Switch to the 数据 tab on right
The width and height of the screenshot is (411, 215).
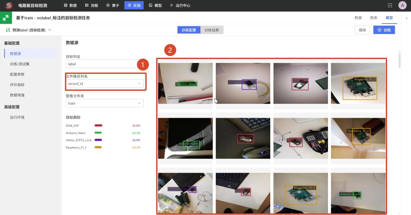click(358, 18)
